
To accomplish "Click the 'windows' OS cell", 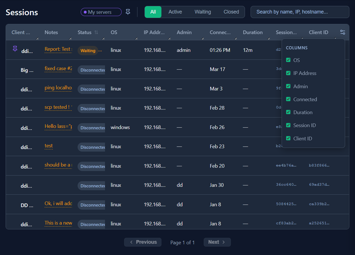I will click(120, 127).
